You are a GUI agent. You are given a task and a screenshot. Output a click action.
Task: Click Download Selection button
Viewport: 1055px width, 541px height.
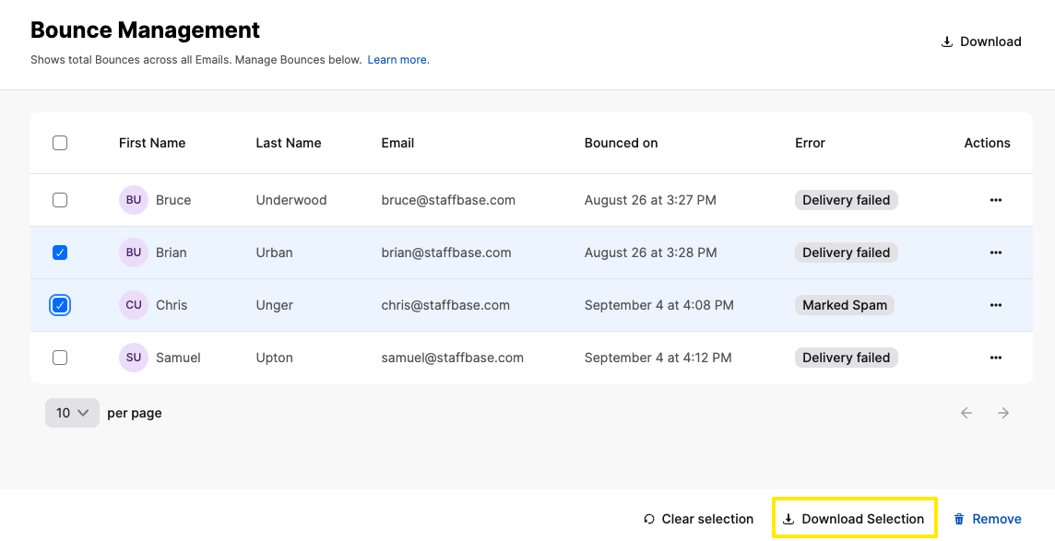click(853, 519)
